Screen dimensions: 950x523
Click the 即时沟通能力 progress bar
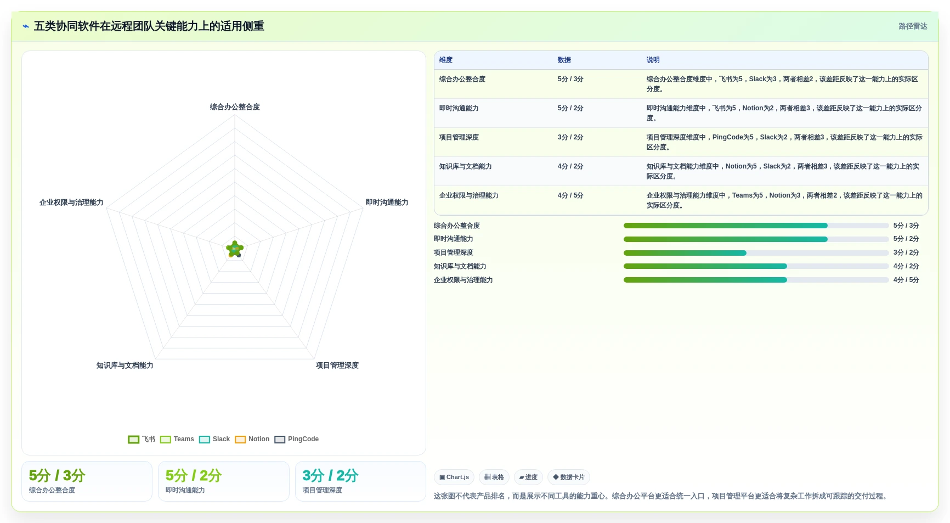pos(756,239)
